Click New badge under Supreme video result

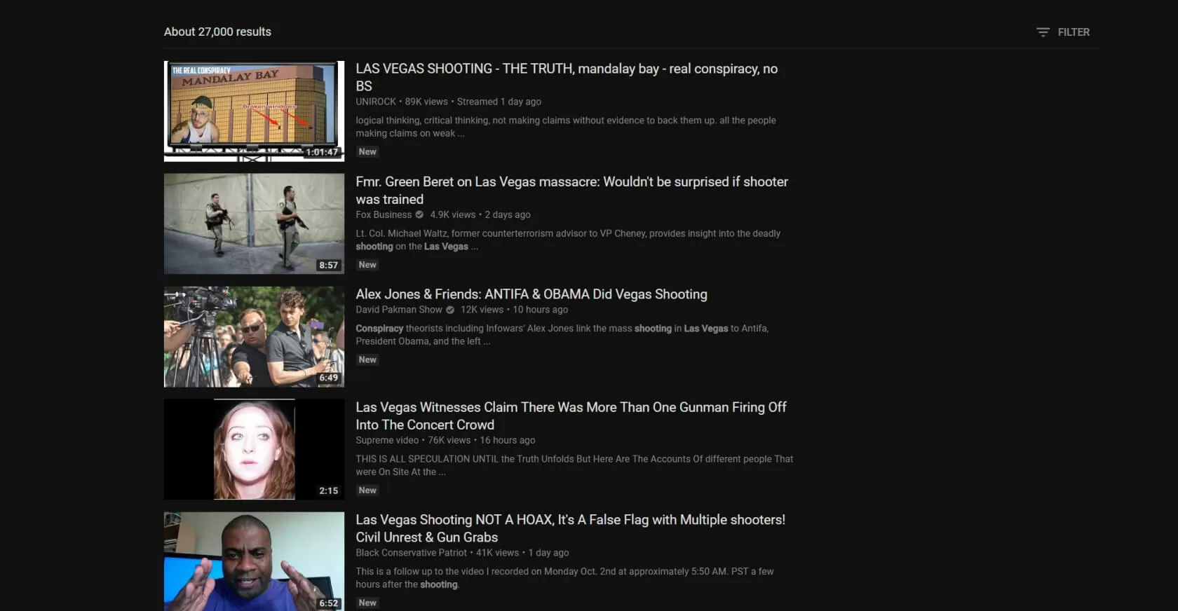pyautogui.click(x=367, y=490)
